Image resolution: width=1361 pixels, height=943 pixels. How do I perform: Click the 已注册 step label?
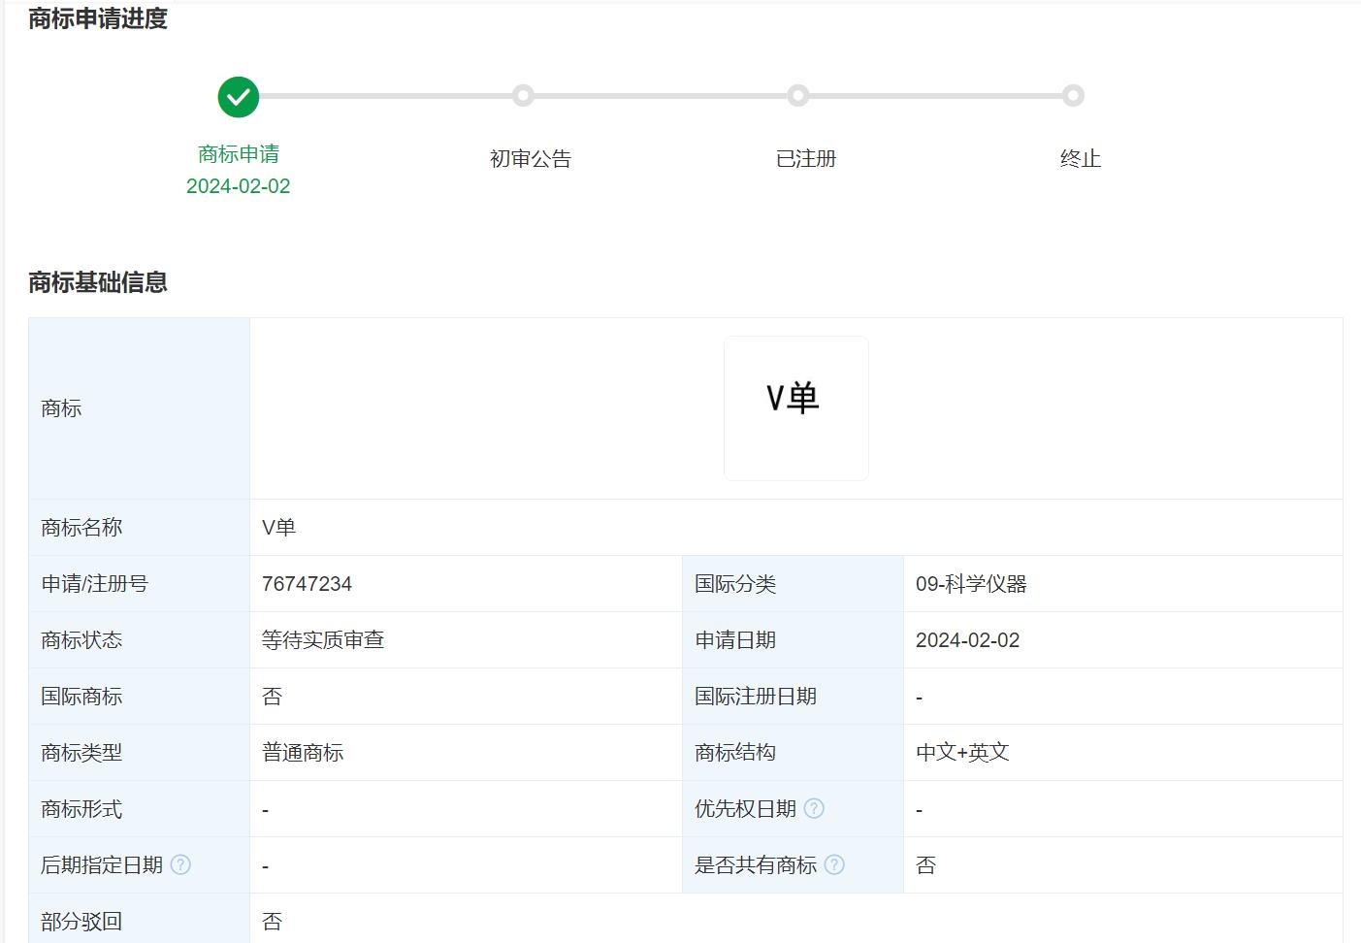(806, 159)
